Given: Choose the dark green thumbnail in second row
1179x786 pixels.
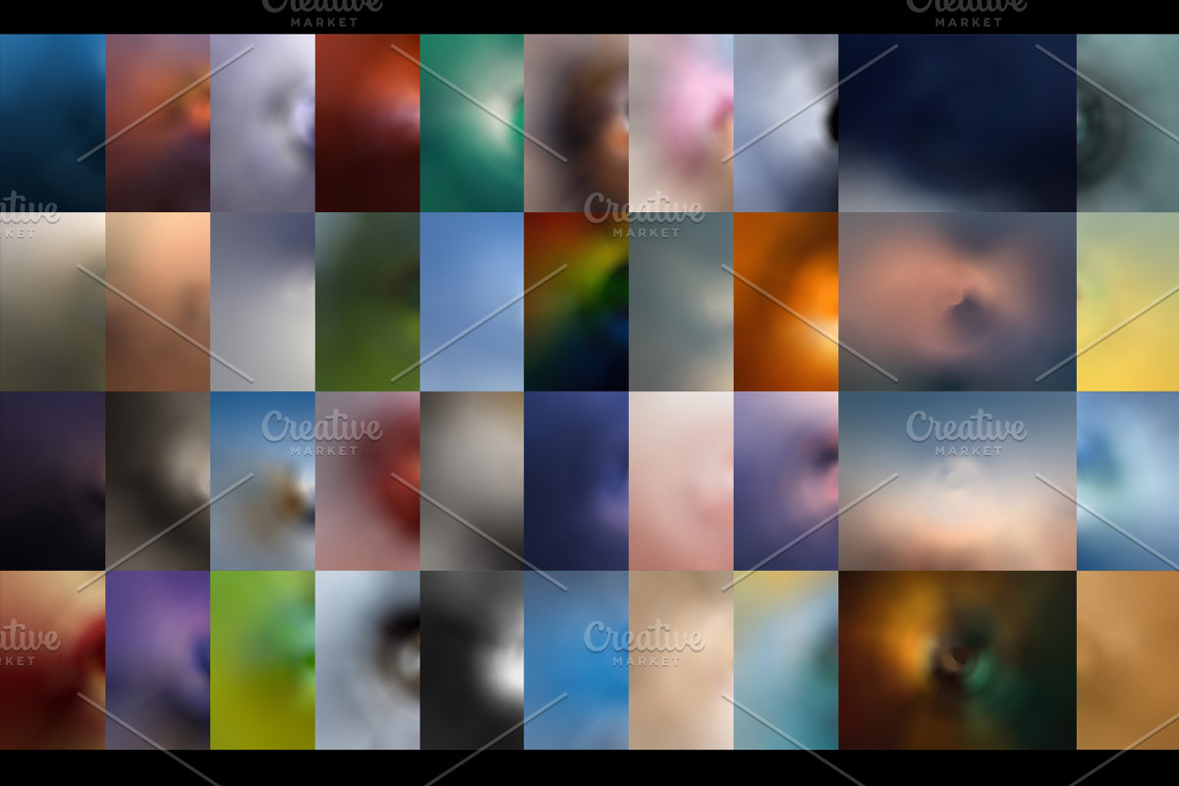Looking at the screenshot, I should pos(367,302).
